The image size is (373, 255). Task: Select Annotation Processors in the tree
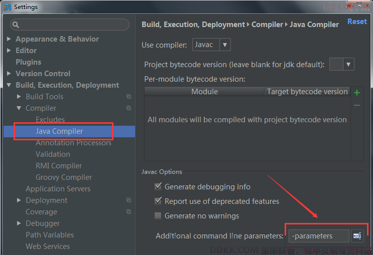click(73, 143)
